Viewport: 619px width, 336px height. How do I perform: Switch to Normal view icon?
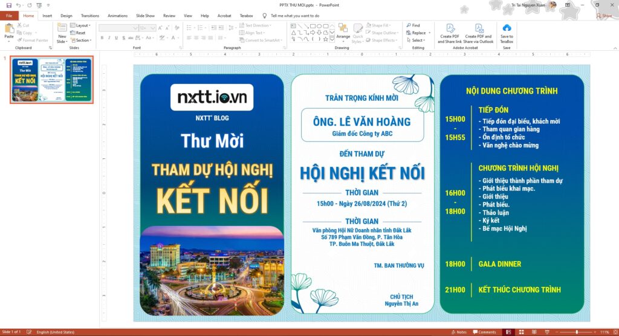click(x=508, y=332)
